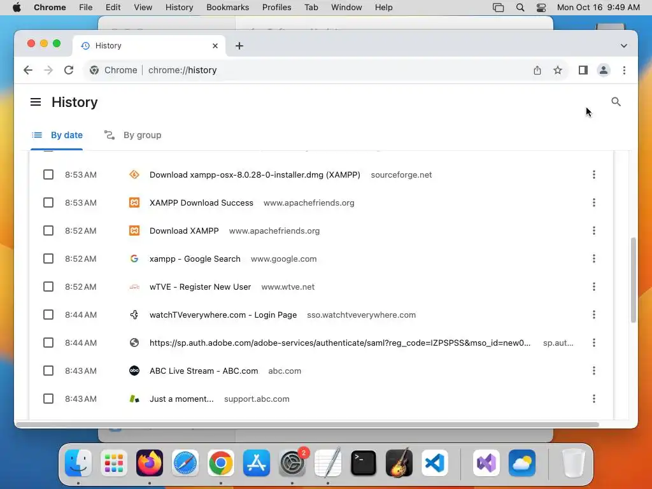
Task: Click the Google favicon on xampp search row
Action: click(x=134, y=259)
